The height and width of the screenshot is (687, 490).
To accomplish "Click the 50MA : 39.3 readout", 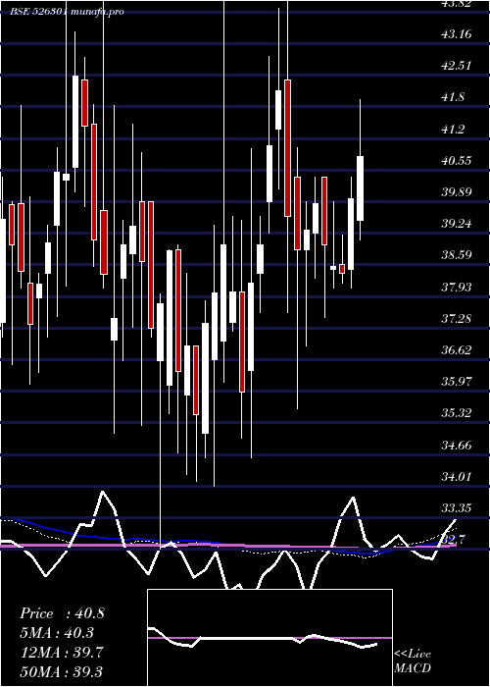I will 62,671.
